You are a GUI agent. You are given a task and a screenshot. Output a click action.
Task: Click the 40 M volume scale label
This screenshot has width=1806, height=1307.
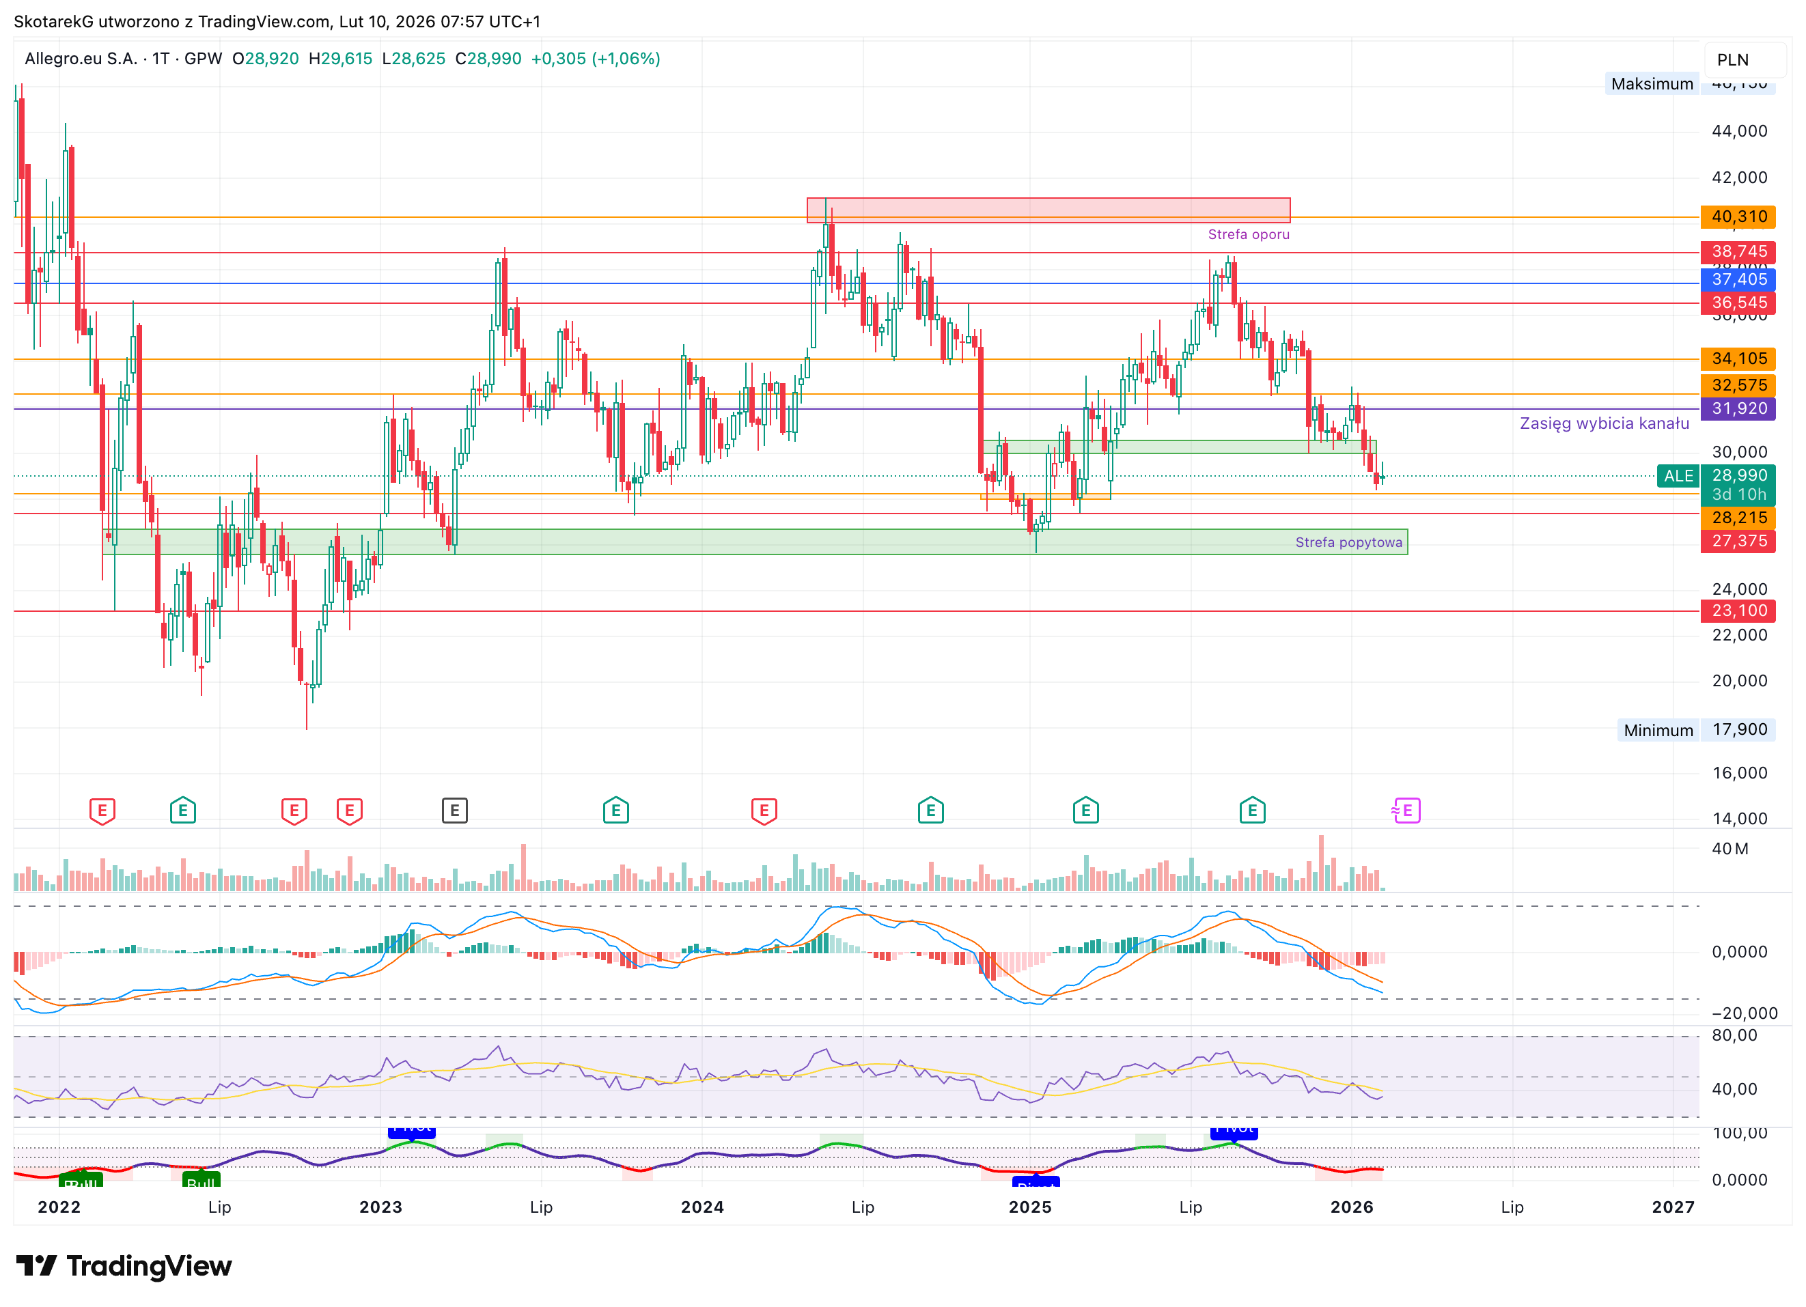[x=1729, y=849]
